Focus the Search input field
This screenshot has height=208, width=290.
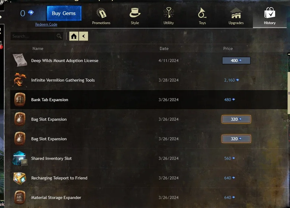pos(33,36)
